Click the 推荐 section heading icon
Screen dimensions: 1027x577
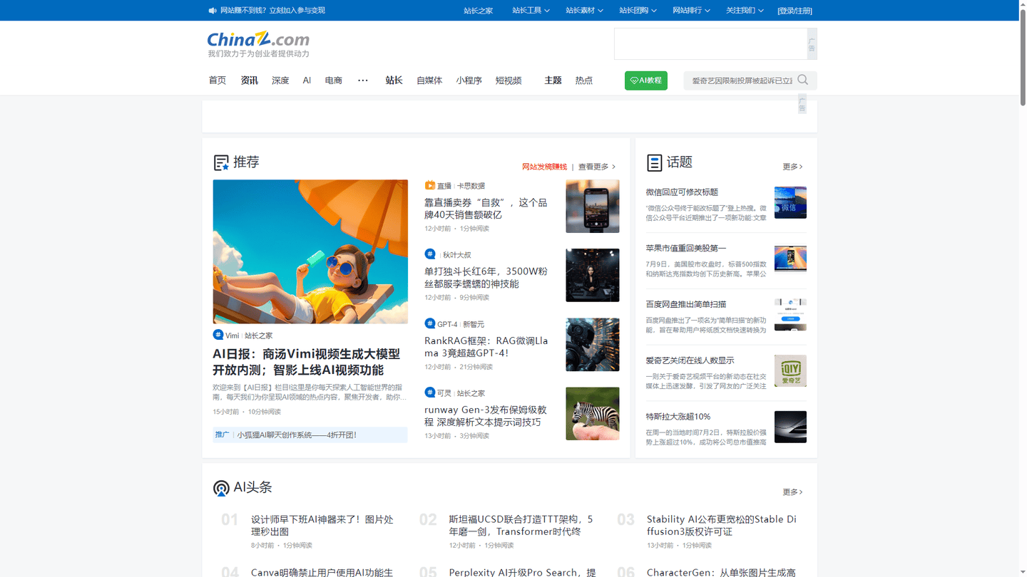click(221, 163)
